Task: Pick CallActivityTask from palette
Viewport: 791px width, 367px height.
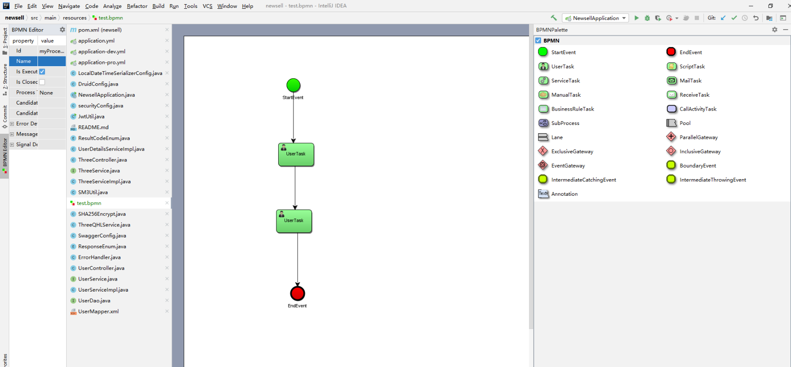Action: (x=691, y=109)
